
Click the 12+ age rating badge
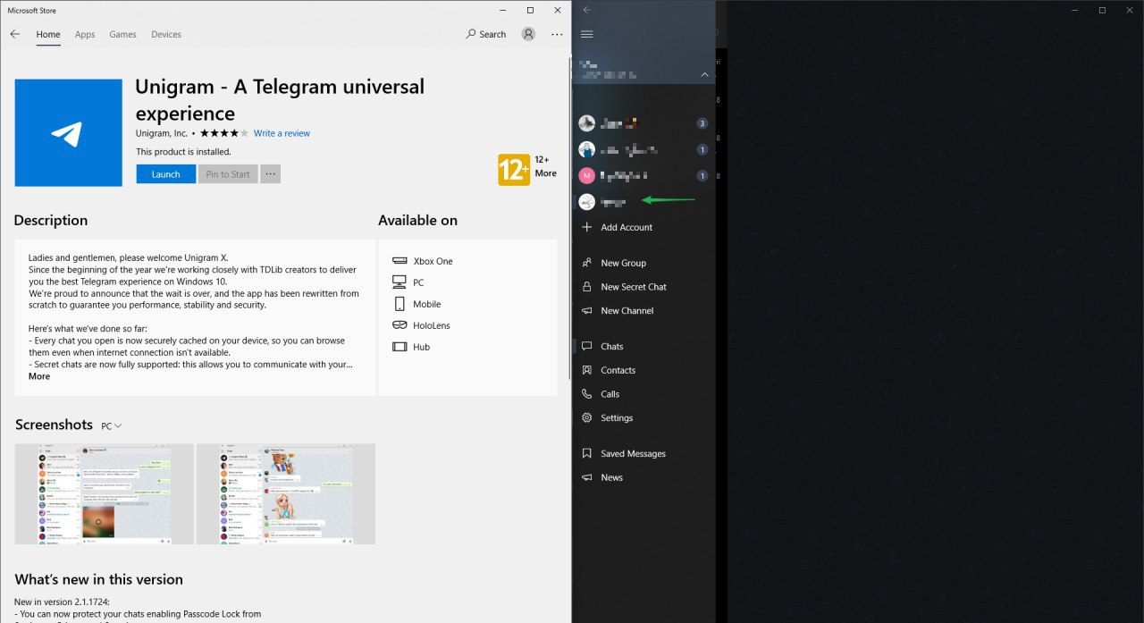click(x=514, y=170)
